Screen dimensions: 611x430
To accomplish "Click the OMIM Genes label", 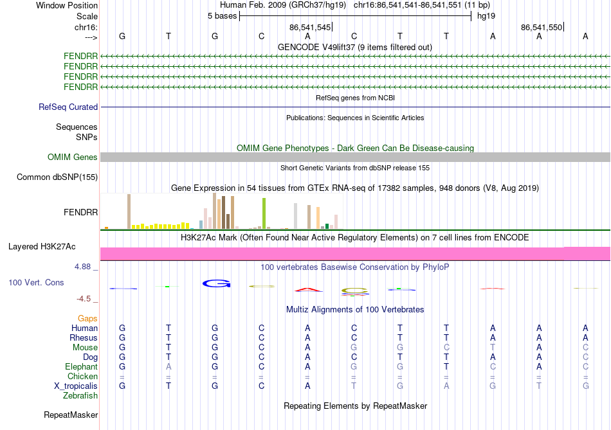I will 73,157.
